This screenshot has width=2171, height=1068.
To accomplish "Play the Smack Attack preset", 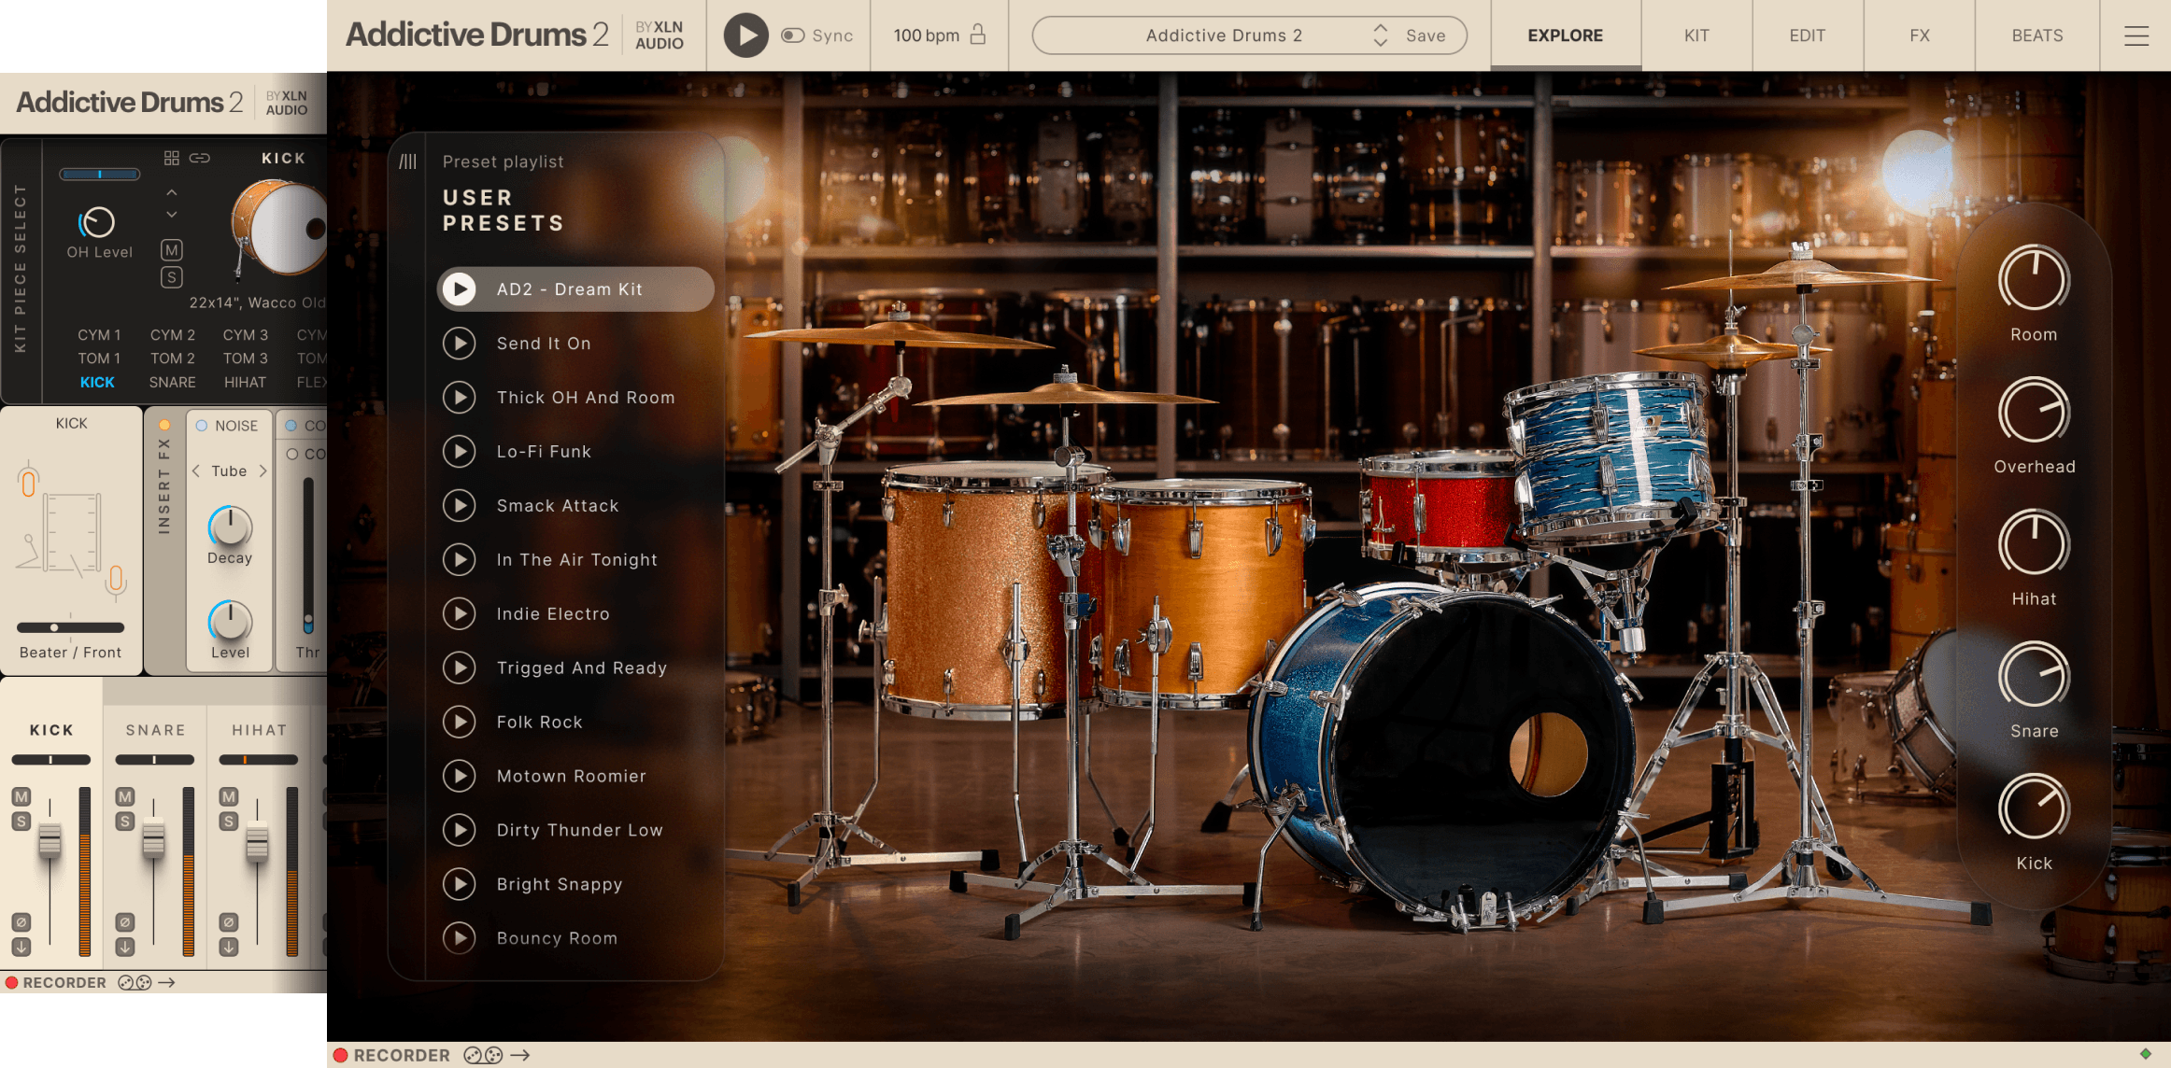I will (x=459, y=506).
